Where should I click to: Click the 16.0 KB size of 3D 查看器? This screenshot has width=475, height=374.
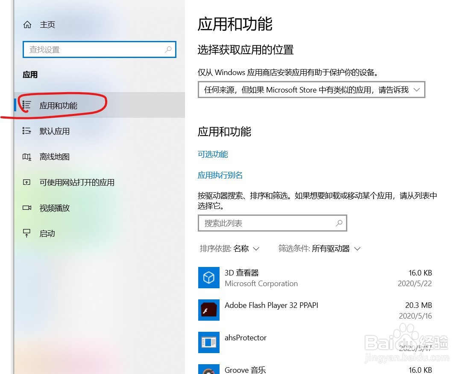(420, 273)
